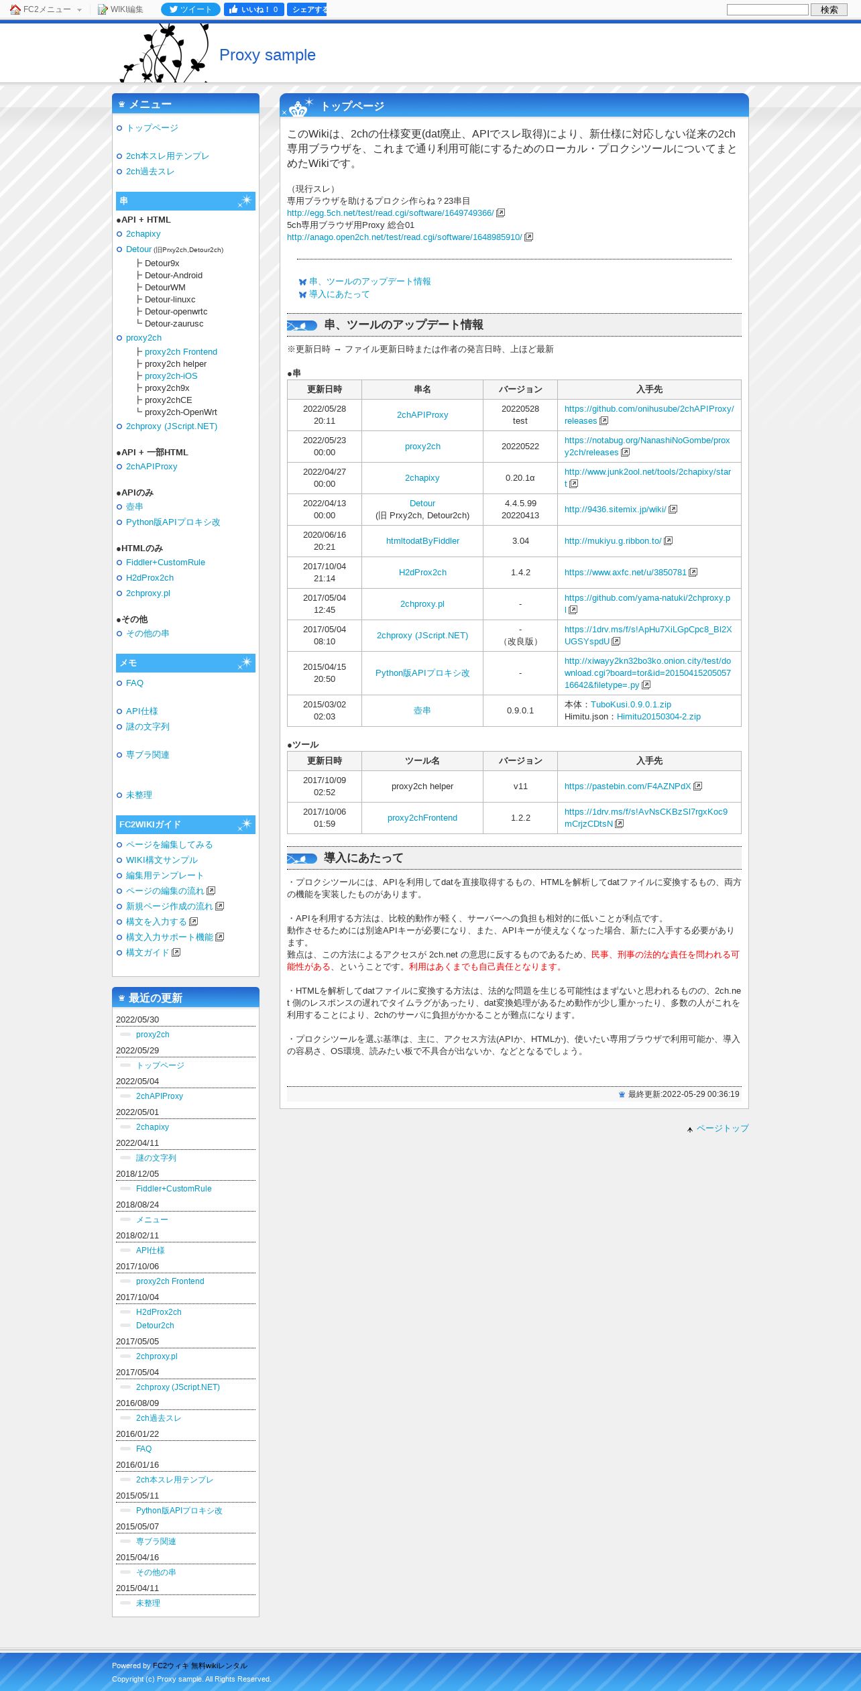861x1691 pixels.
Task: Open 謎の文字列 sidebar link
Action: point(148,727)
